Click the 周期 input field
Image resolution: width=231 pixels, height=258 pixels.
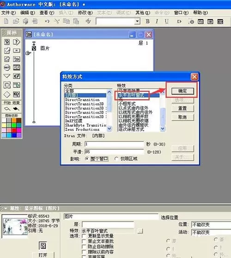114,144
